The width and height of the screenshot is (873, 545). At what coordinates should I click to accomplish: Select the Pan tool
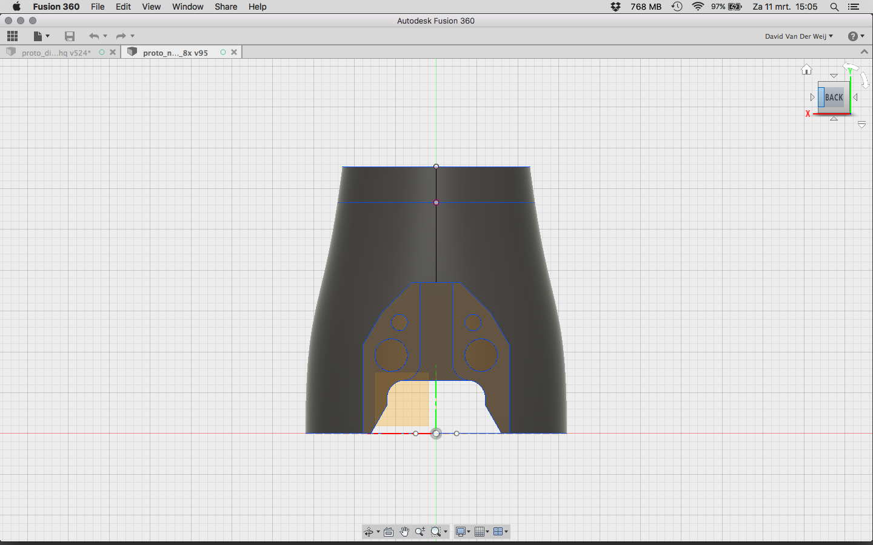coord(404,532)
